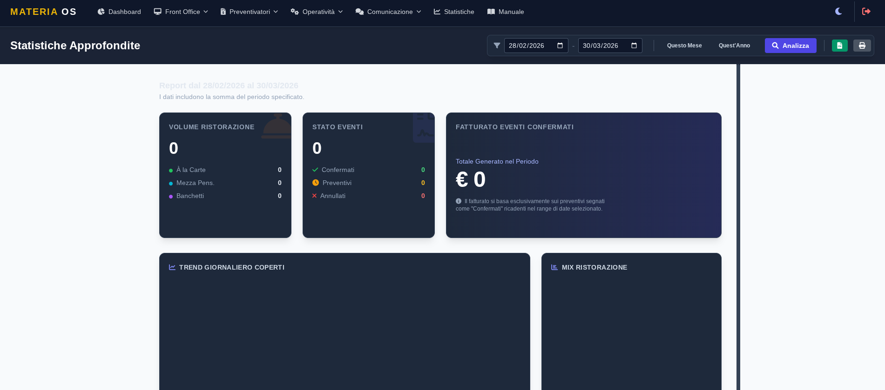885x390 pixels.
Task: Click the filter funnel icon
Action: (x=497, y=46)
